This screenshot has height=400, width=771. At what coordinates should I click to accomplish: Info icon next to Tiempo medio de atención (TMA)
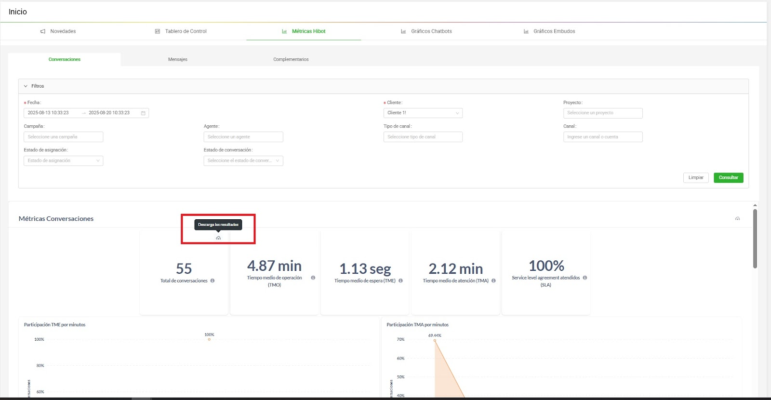[x=493, y=280]
